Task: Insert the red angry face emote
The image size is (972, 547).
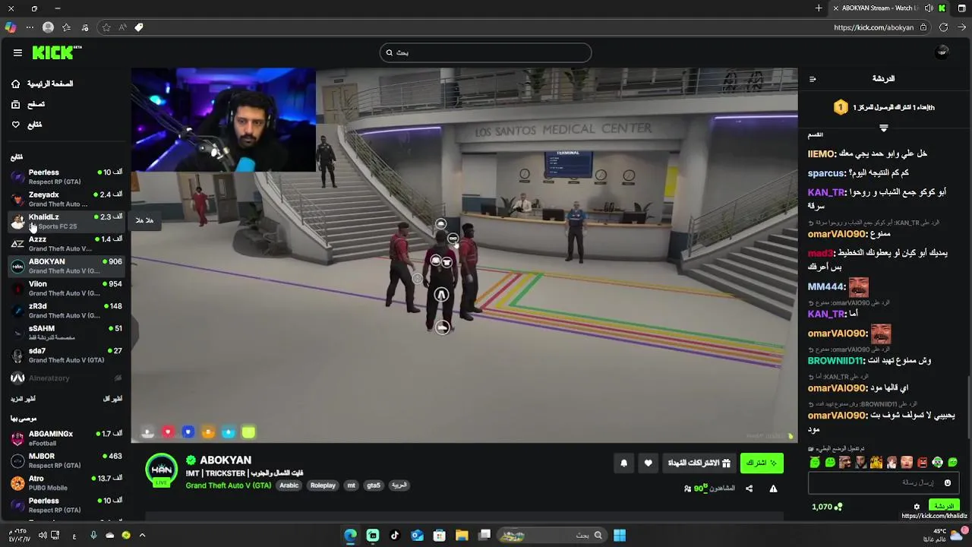Action: coord(922,462)
